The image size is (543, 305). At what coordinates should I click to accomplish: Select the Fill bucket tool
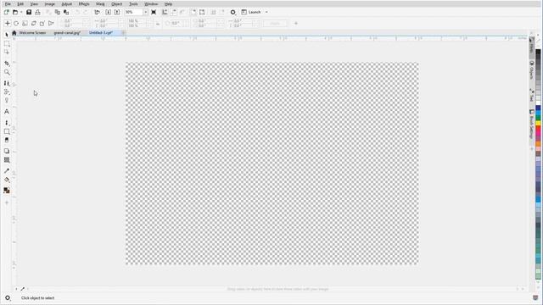point(7,180)
